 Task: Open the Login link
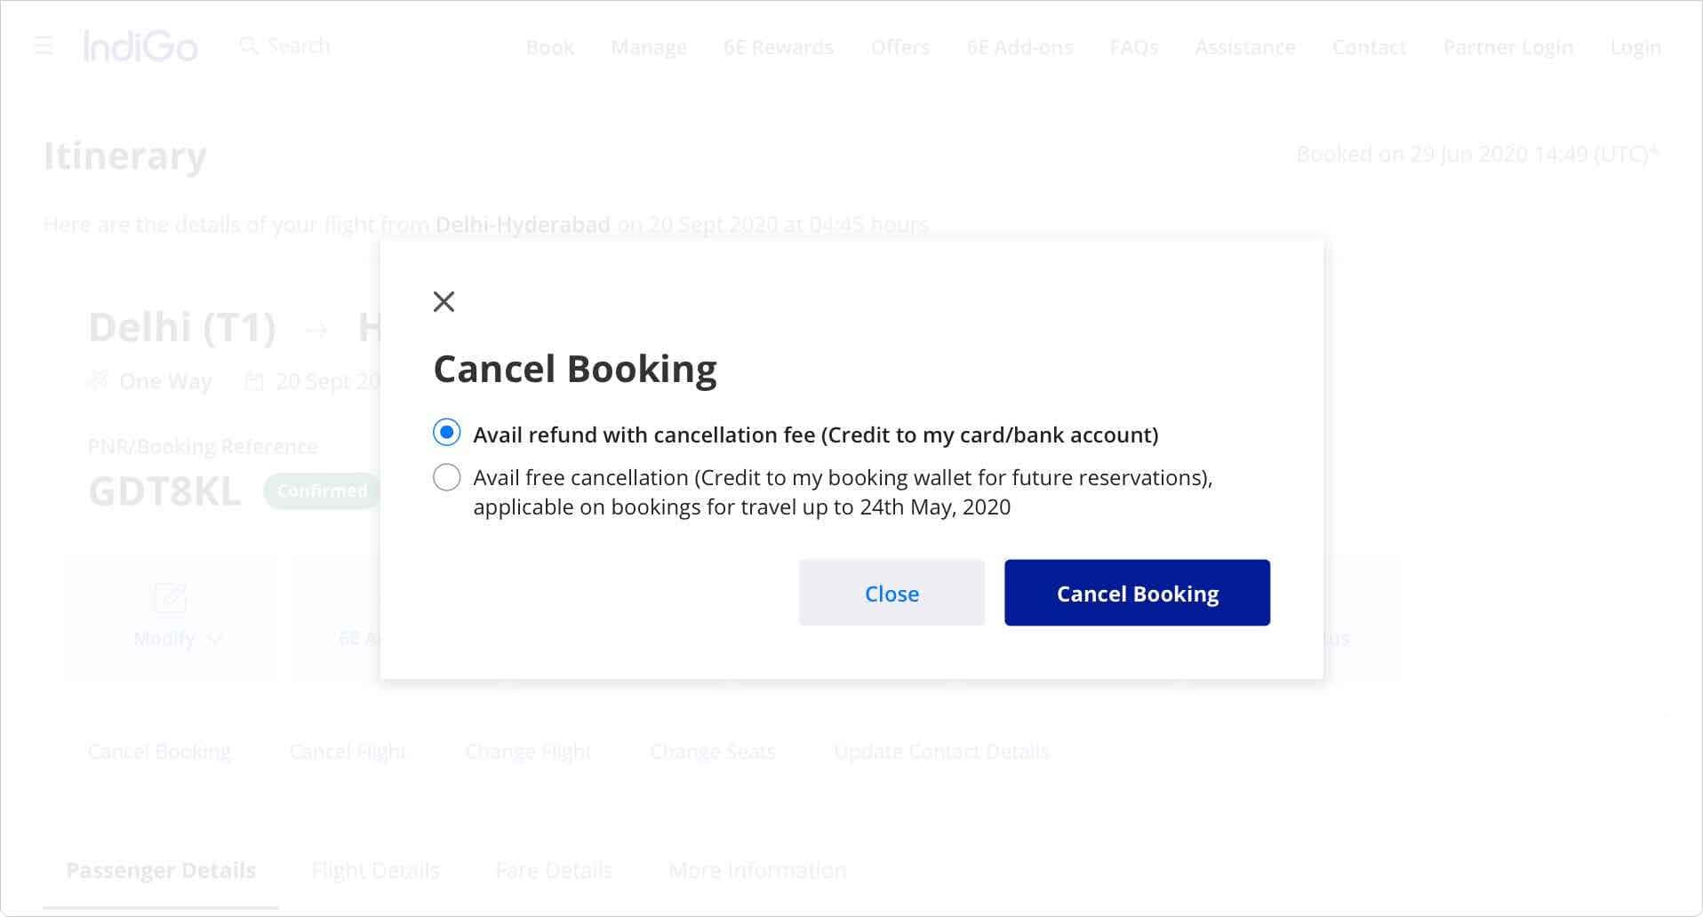pos(1635,47)
